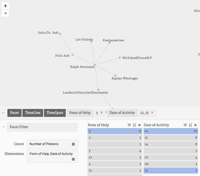Toggle select all in Form of Help
Viewport: 200px width, 176px height.
tap(129, 125)
